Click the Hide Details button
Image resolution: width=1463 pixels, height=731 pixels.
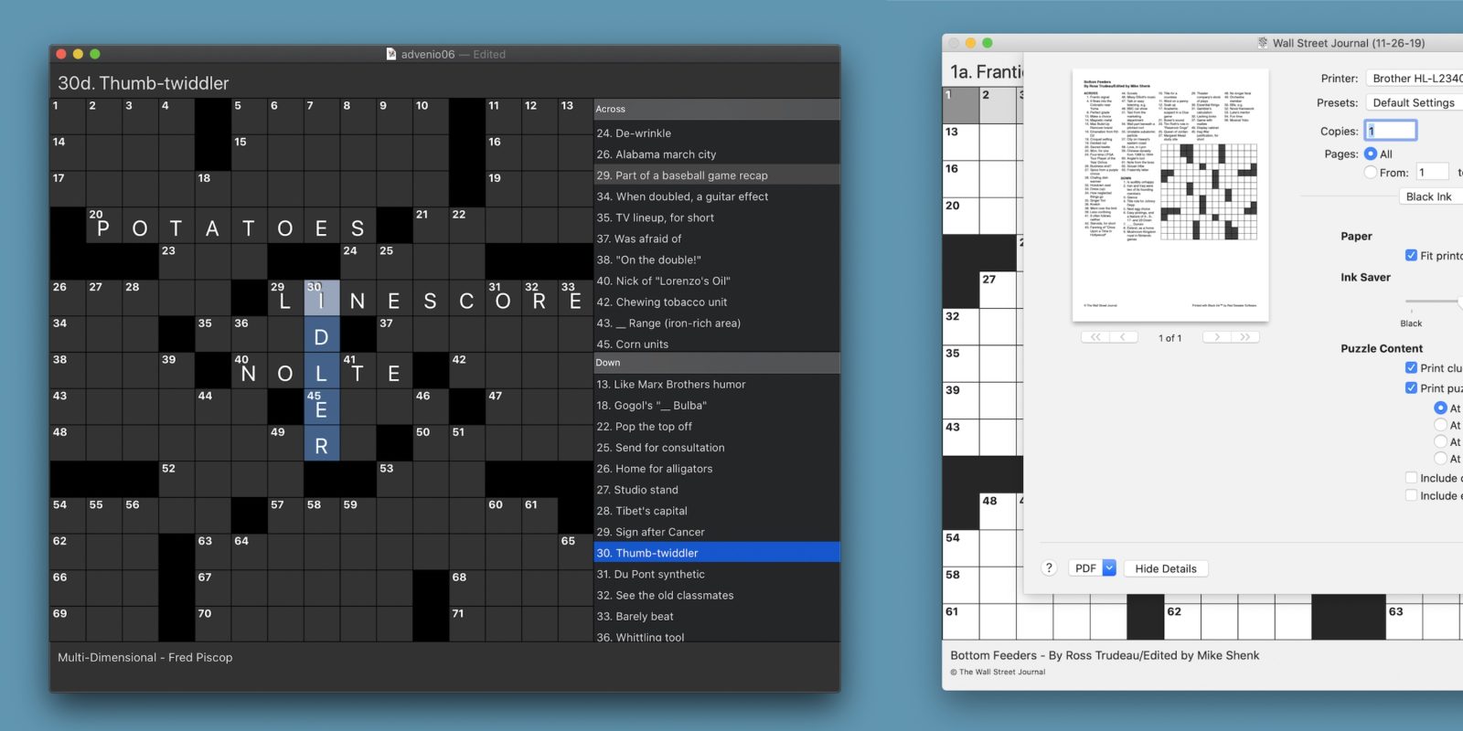pos(1165,568)
